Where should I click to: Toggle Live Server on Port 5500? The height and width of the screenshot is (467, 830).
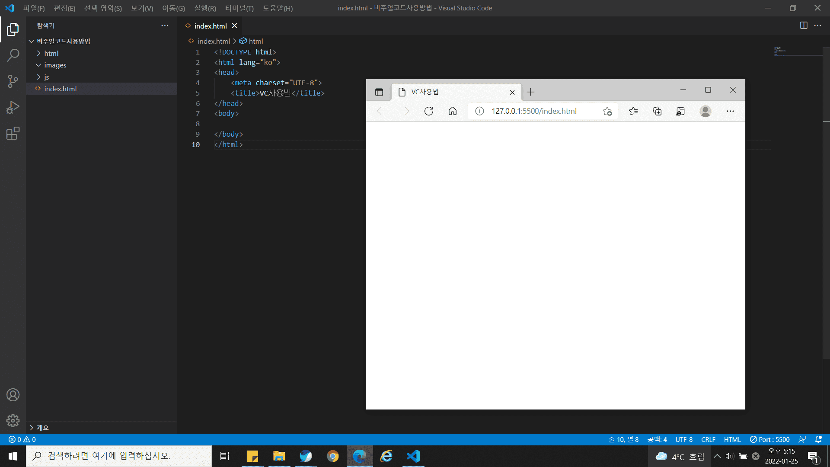click(x=769, y=439)
